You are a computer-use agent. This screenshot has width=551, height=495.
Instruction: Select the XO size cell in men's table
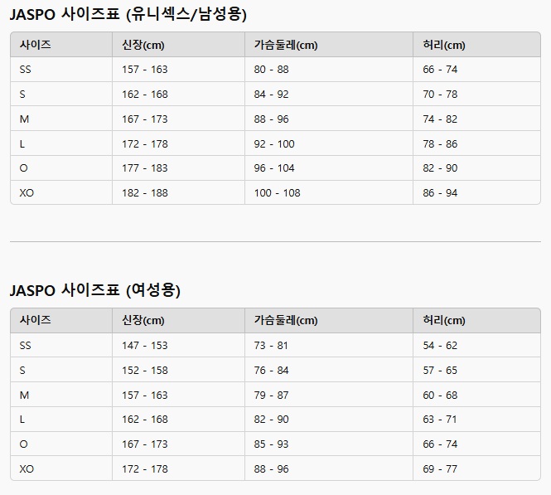27,192
